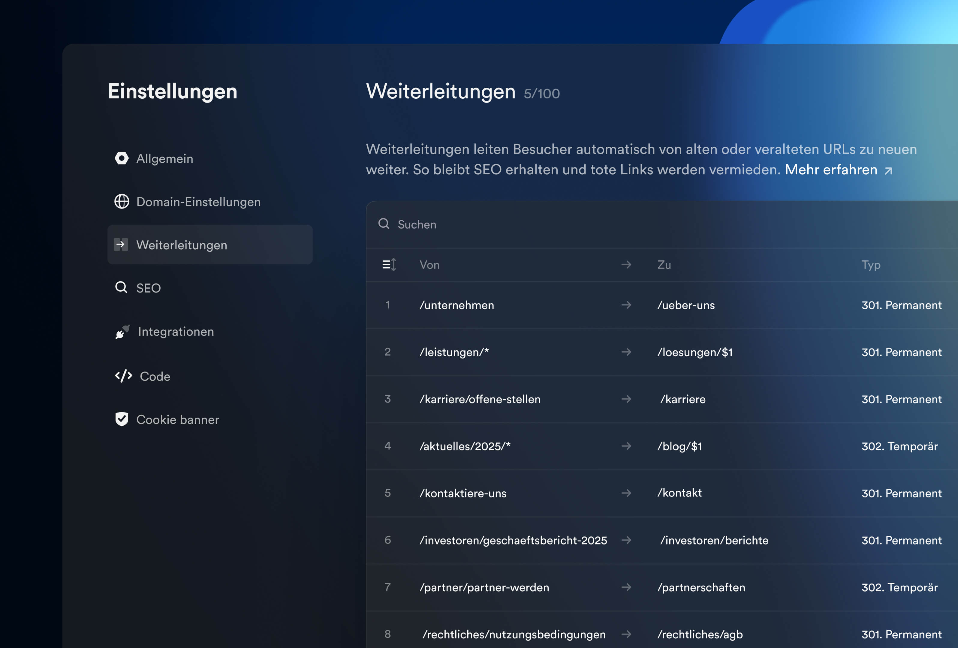The width and height of the screenshot is (958, 648).
Task: Click the Allgemein hexagon icon
Action: pos(122,158)
